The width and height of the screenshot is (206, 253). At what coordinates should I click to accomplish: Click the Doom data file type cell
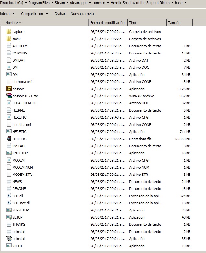coord(140,139)
